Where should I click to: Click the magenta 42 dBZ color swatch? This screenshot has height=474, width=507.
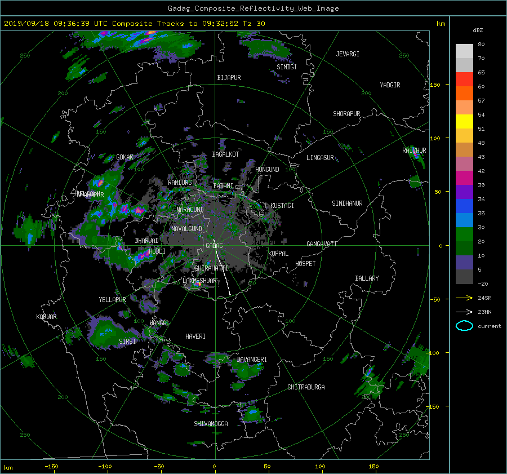pos(464,178)
